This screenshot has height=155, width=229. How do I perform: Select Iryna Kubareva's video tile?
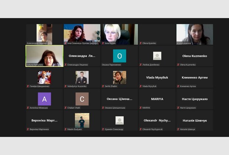pos(195,34)
